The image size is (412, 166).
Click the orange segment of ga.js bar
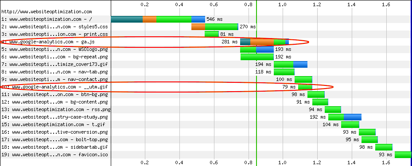262,42
